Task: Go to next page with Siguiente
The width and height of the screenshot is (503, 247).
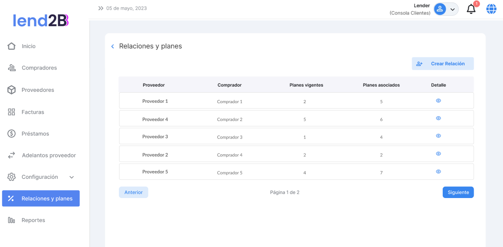Action: [x=458, y=192]
